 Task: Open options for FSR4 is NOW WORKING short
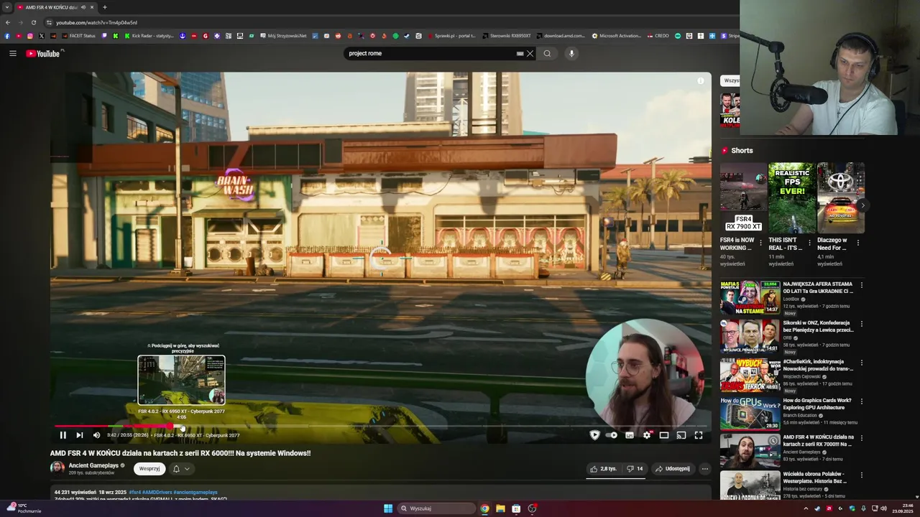[761, 243]
